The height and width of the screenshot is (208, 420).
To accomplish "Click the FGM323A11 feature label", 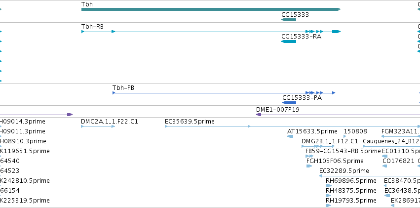I will 401,131.
